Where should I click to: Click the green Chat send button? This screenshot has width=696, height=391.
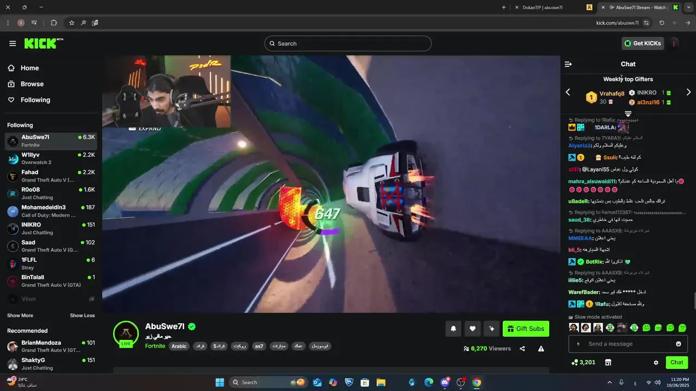point(677,362)
